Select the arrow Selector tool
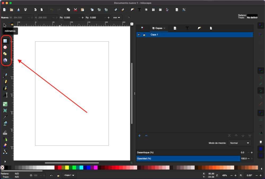The width and height of the screenshot is (265, 179). point(5,25)
